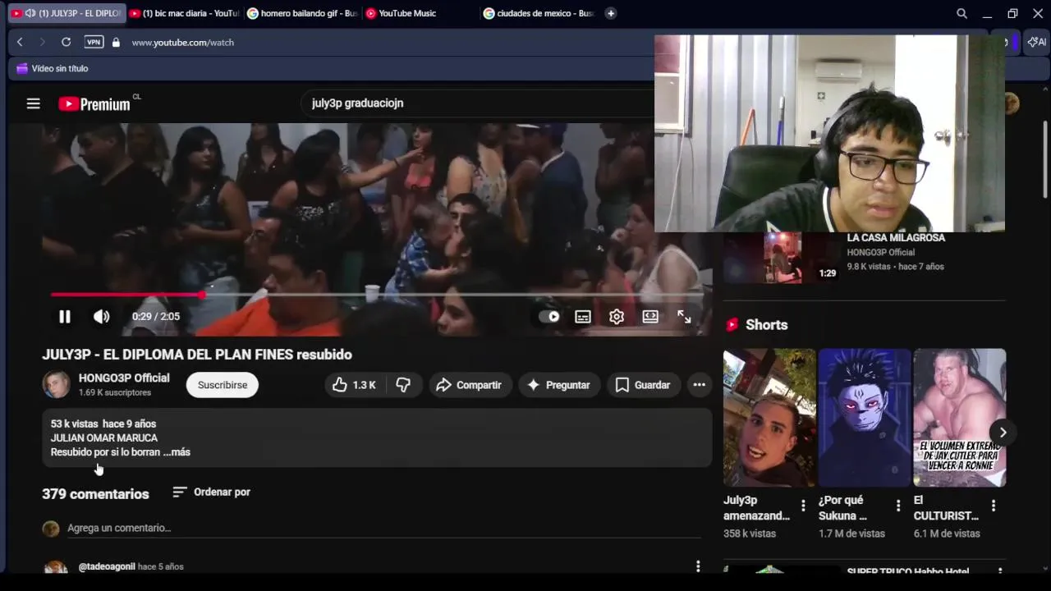
Task: Open the player settings gear
Action: [617, 317]
